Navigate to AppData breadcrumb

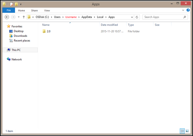click(x=87, y=17)
